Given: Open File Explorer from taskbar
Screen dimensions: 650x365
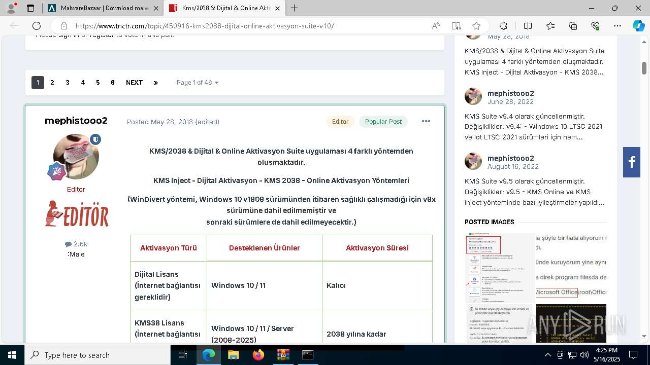Looking at the screenshot, I should [x=234, y=355].
